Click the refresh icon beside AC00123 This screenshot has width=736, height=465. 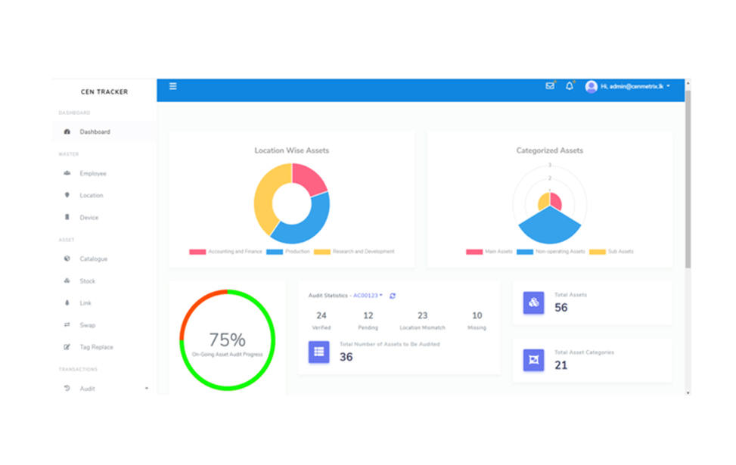click(x=393, y=296)
